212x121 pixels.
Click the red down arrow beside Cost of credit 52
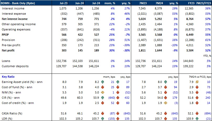pyautogui.click(x=103, y=103)
